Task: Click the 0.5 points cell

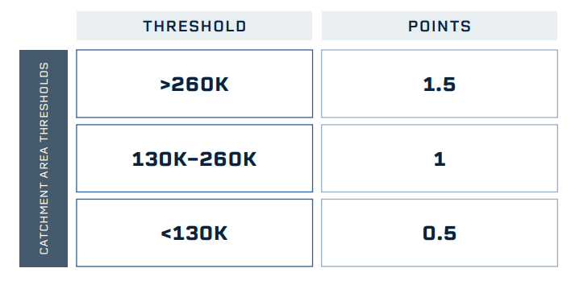Action: [x=440, y=233]
